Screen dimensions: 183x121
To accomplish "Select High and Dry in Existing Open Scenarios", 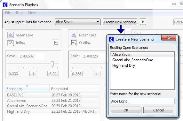I will (x=142, y=65).
